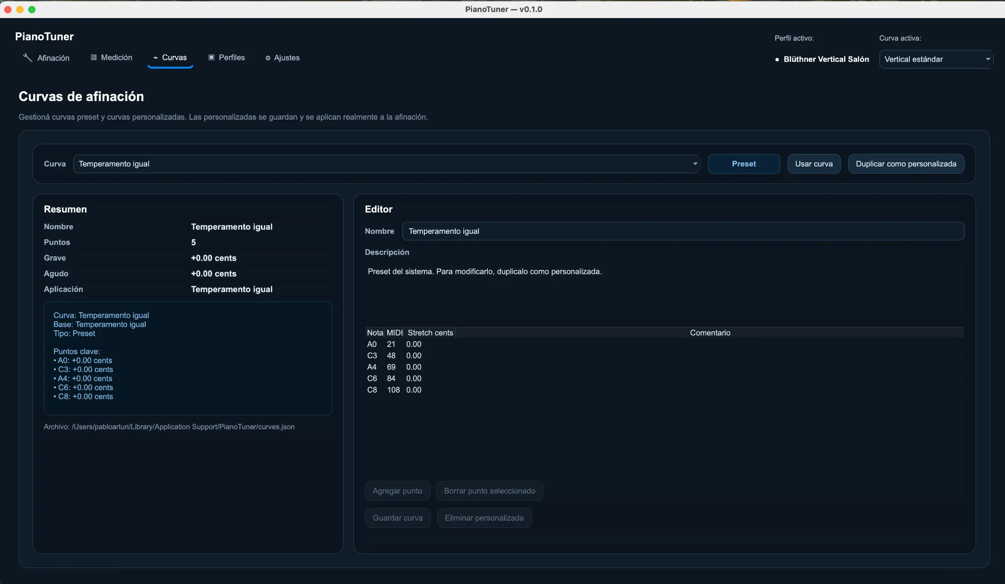The height and width of the screenshot is (584, 1005).
Task: Click the Guardar curva button
Action: point(397,518)
